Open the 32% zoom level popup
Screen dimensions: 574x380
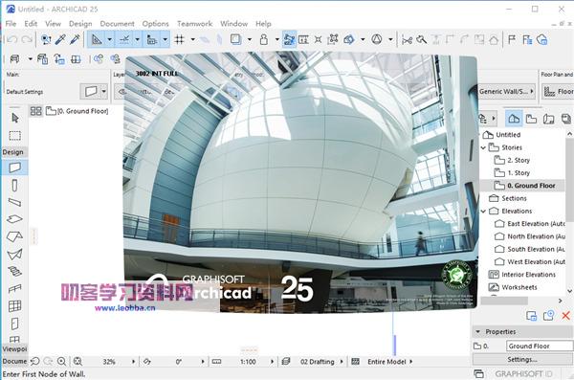(x=134, y=362)
